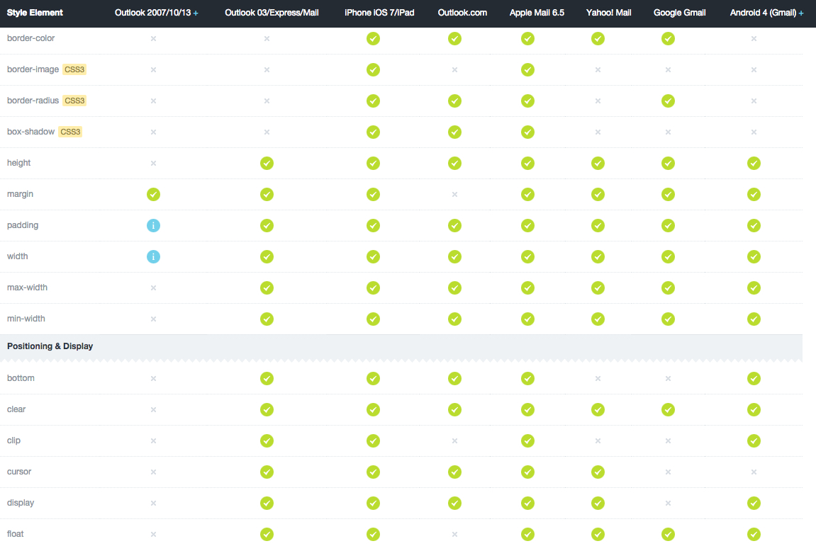This screenshot has height=546, width=816.
Task: Click the Outlook 03/Express/Mail column header
Action: point(272,13)
